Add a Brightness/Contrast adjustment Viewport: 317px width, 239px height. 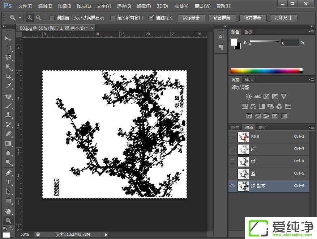[x=249, y=97]
